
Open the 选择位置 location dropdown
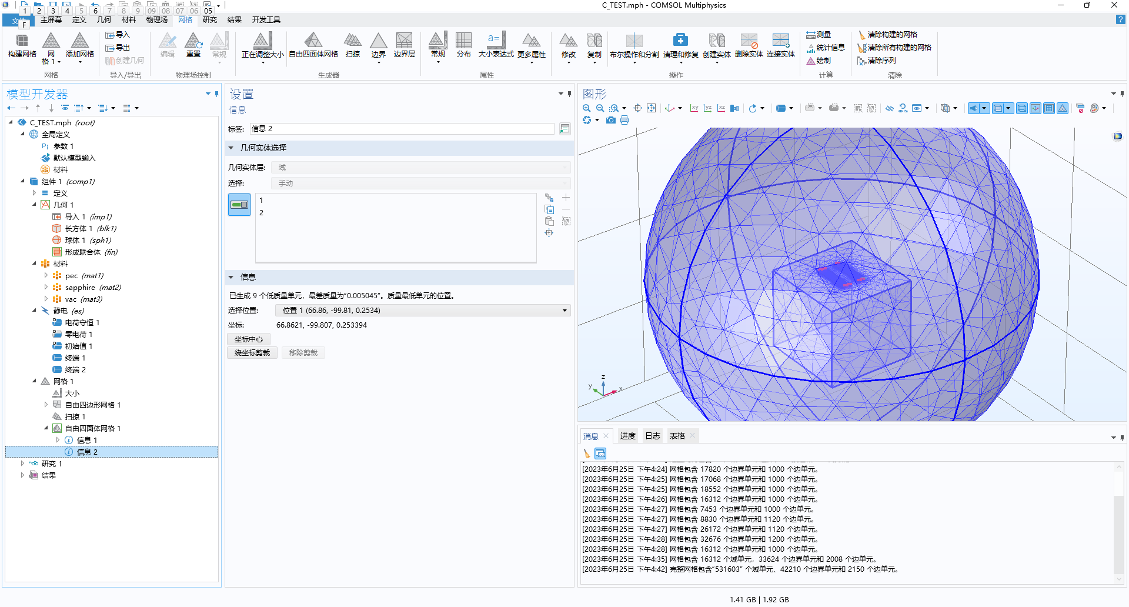pos(423,311)
